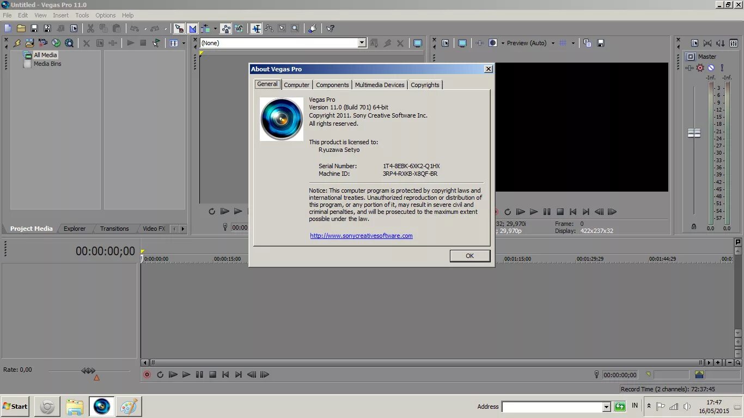
Task: Open the Overlays grid dropdown arrow
Action: (573, 43)
